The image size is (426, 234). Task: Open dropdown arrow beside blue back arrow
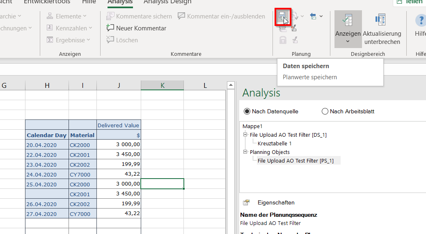tap(321, 16)
